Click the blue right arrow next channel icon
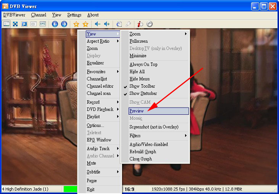 click(64, 24)
